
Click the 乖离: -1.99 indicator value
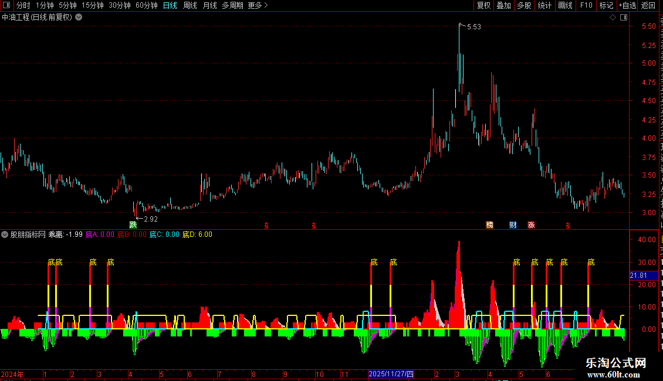point(66,234)
